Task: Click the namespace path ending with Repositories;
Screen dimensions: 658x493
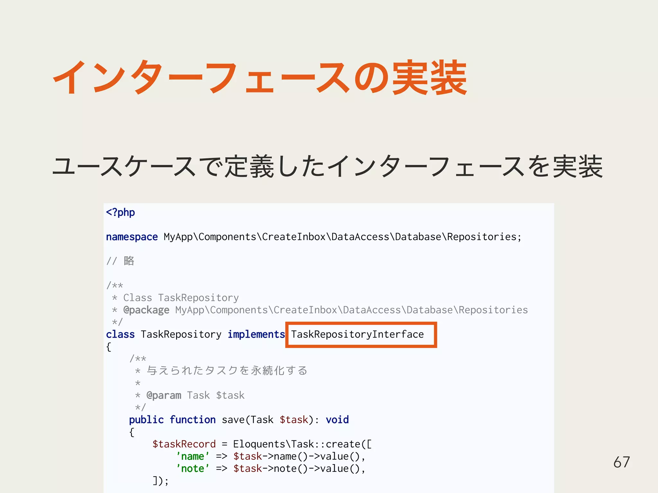Action: click(342, 237)
